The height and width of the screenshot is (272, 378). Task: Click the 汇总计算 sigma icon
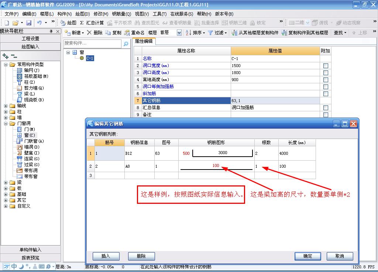[82, 22]
